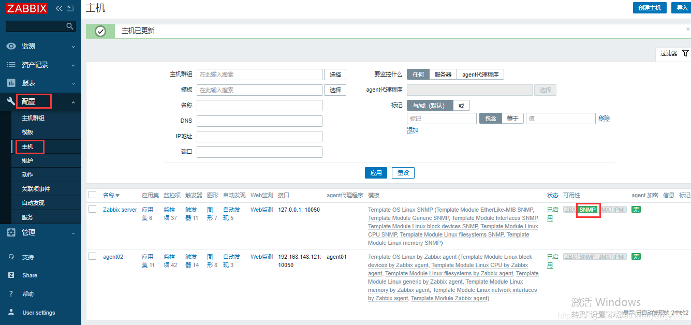Select 等于 tag operator

512,119
